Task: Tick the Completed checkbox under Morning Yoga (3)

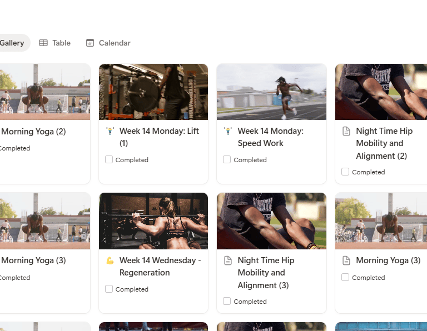Action: click(345, 277)
